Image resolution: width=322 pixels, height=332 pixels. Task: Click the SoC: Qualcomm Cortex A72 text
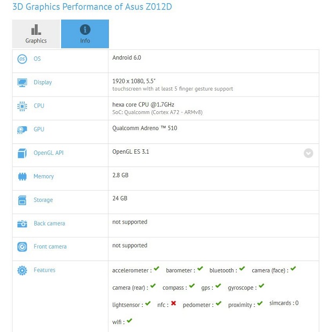coord(157,112)
